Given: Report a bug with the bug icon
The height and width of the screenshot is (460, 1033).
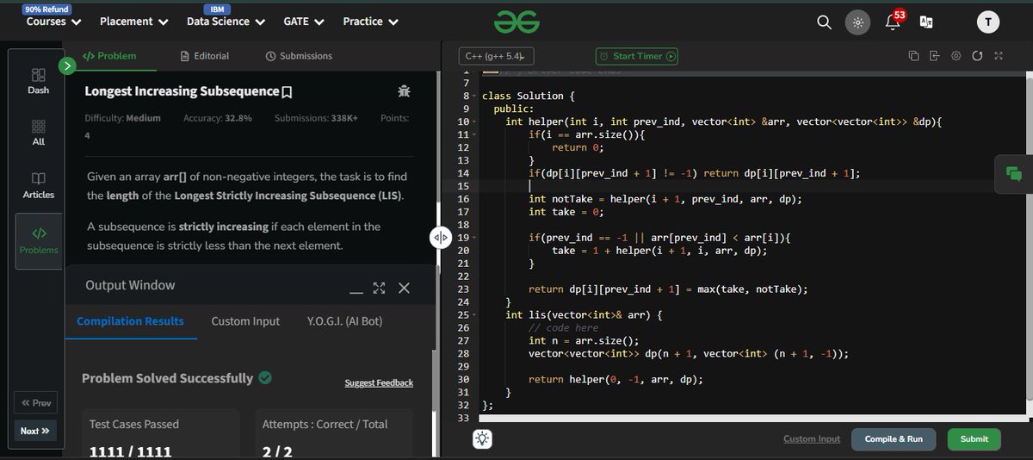Looking at the screenshot, I should coord(404,90).
